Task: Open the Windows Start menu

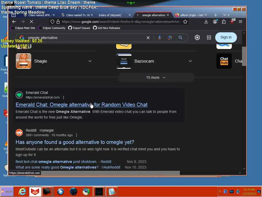Action: [x=7, y=192]
